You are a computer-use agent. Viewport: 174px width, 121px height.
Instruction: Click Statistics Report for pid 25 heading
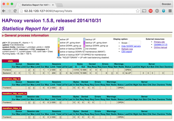point(33,29)
